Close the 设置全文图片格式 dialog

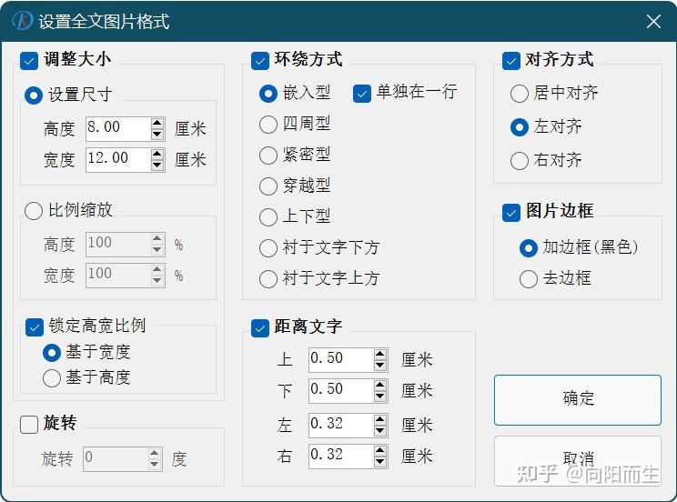click(x=653, y=21)
